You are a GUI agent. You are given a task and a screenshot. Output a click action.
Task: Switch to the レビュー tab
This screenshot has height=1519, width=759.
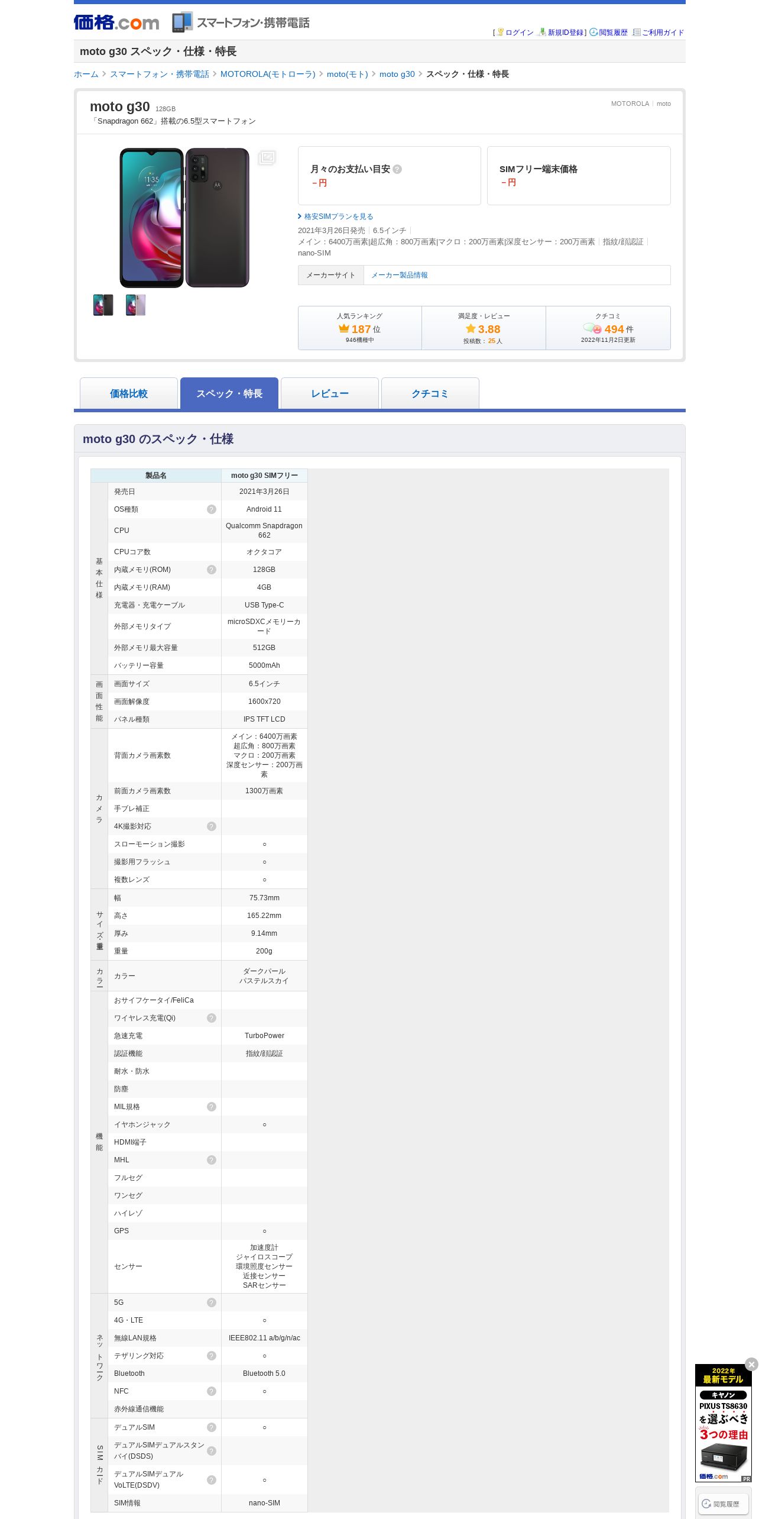(x=330, y=393)
